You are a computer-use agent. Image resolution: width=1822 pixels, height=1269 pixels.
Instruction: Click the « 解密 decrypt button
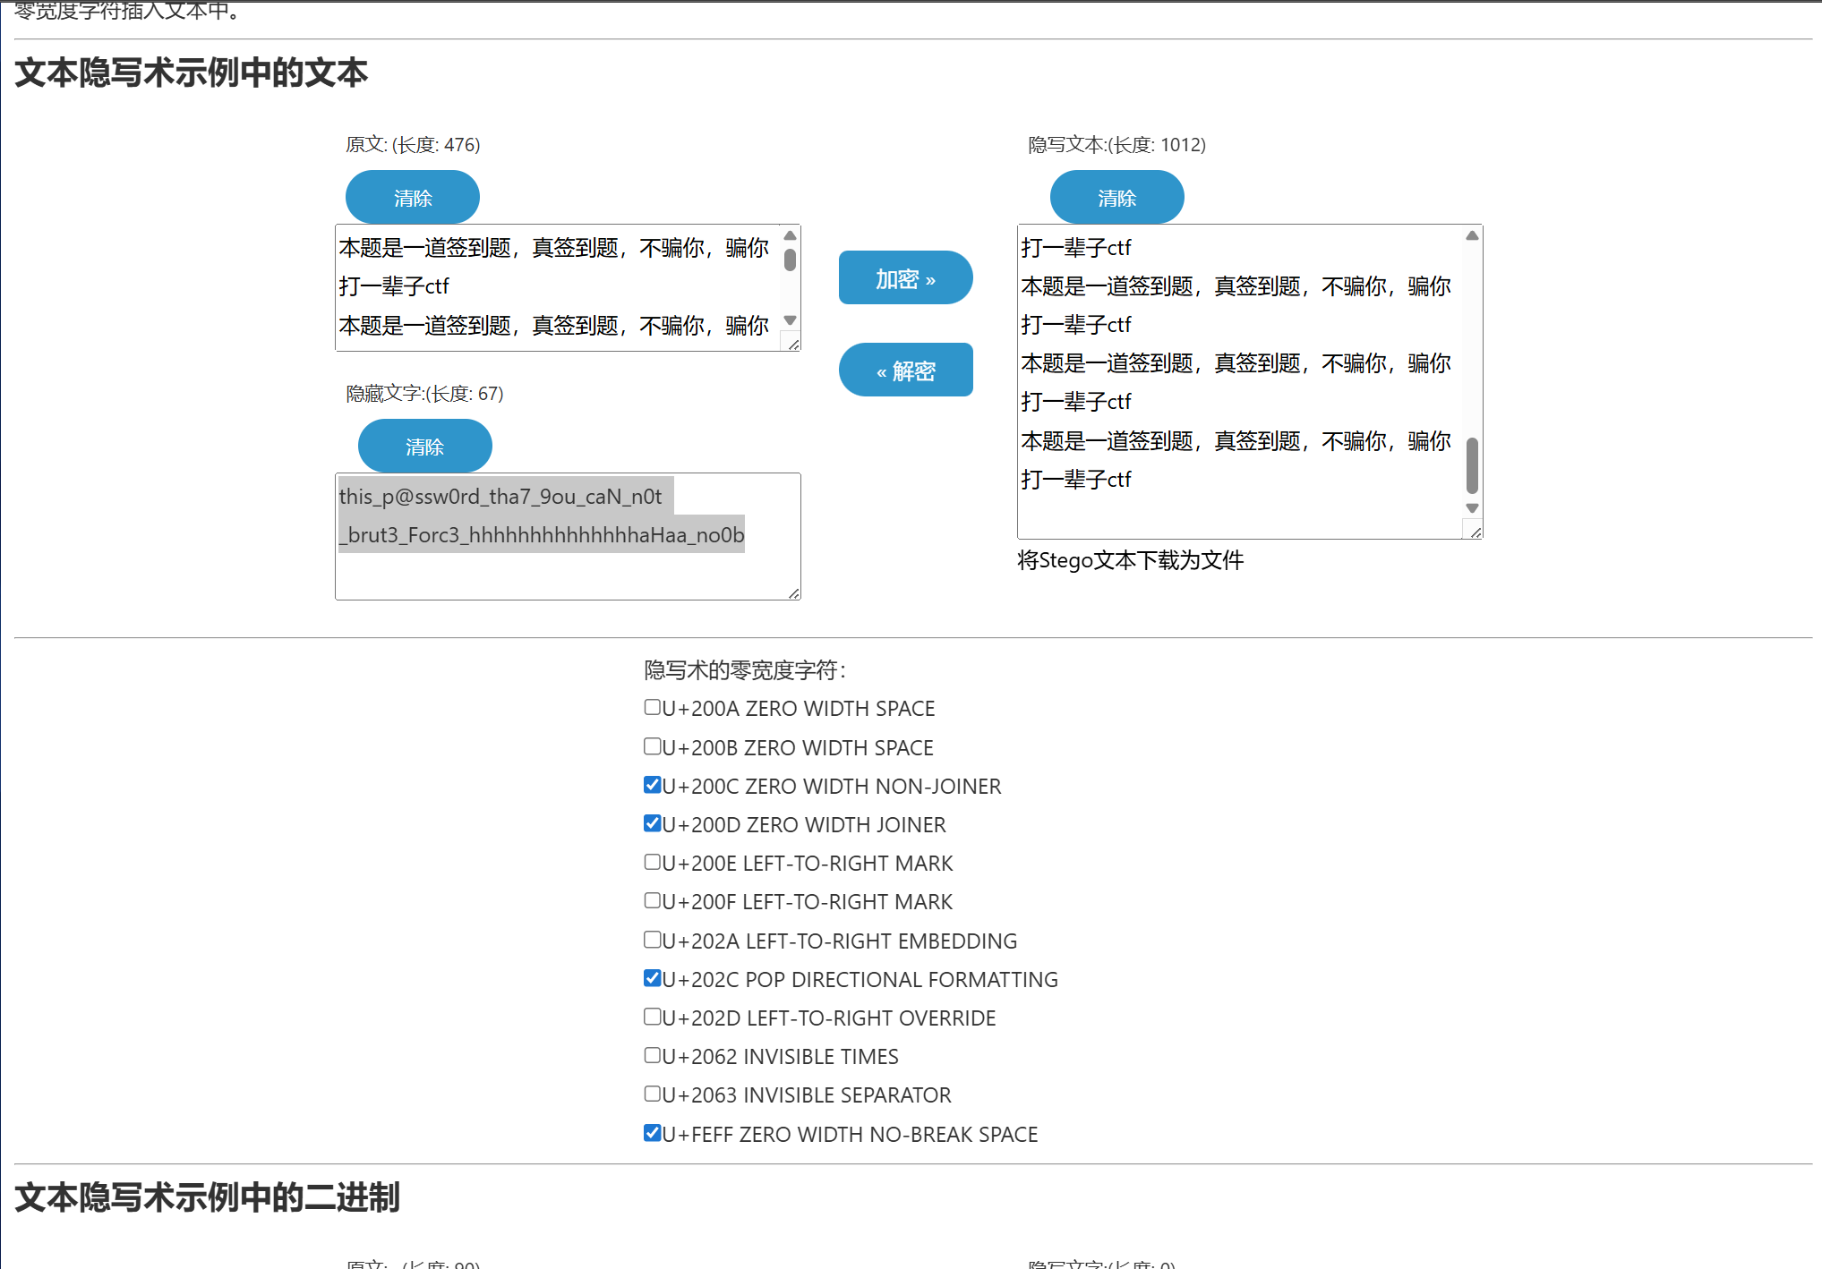coord(905,370)
